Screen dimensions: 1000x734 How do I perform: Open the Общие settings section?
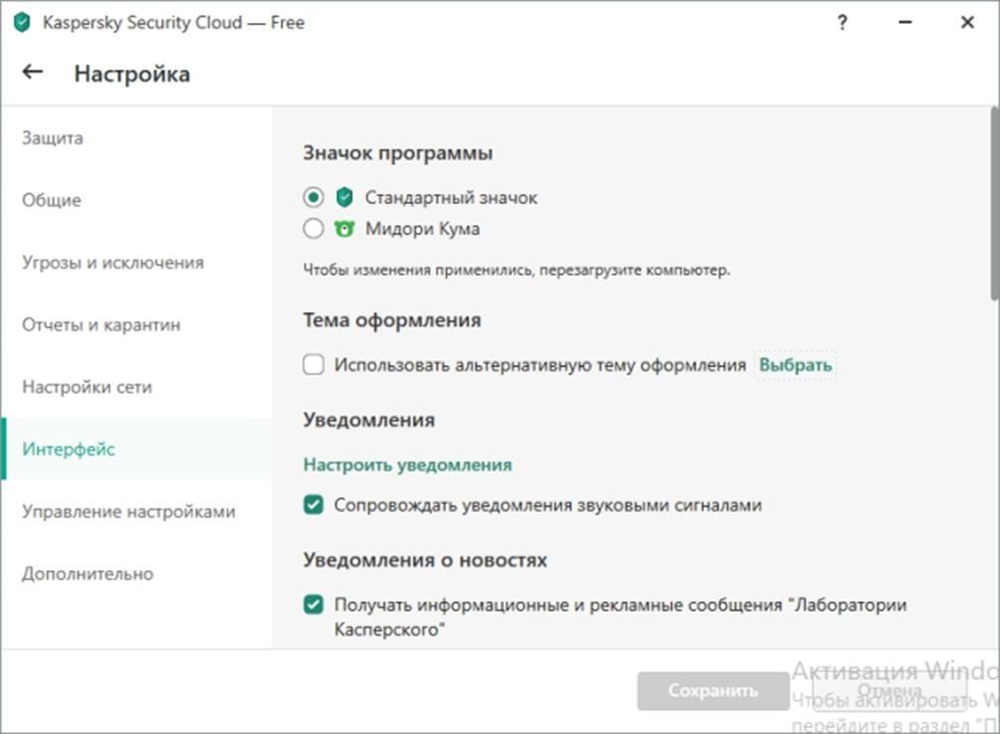pos(136,200)
